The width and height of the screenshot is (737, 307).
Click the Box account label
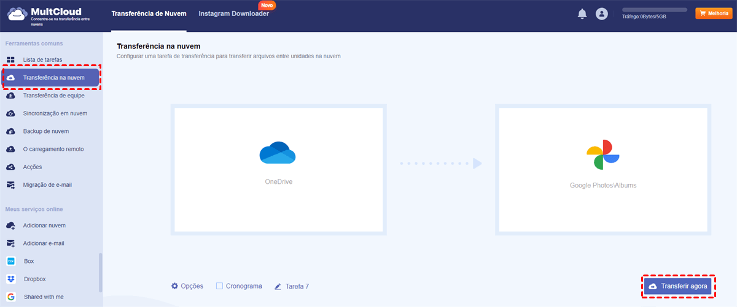point(29,261)
